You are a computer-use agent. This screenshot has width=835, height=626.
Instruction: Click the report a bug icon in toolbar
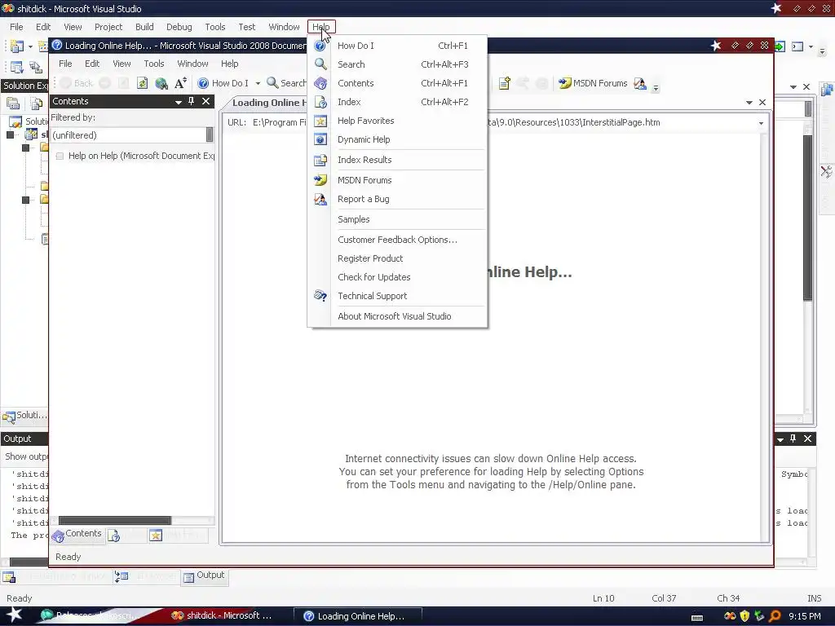639,83
